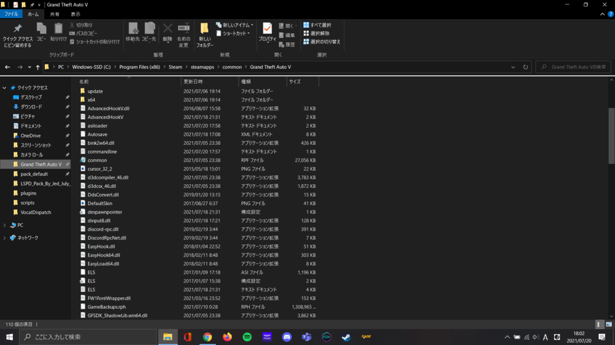Show hidden system tray icons
This screenshot has height=345, width=615.
[x=507, y=337]
